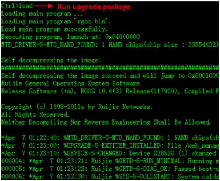Click 'Ruijie General Operating System Software' line
Viewport: 220px width, 181px height.
[x=70, y=84]
